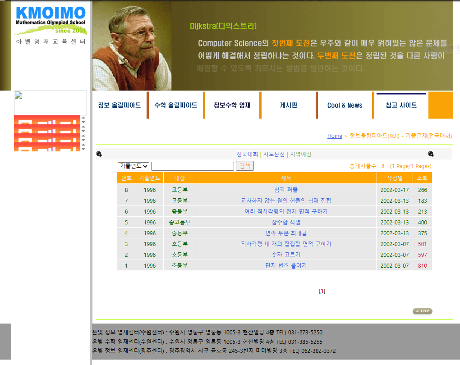Click the broken image icon in sidebar

click(18, 95)
